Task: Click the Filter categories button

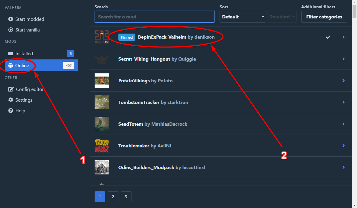Action: point(324,17)
